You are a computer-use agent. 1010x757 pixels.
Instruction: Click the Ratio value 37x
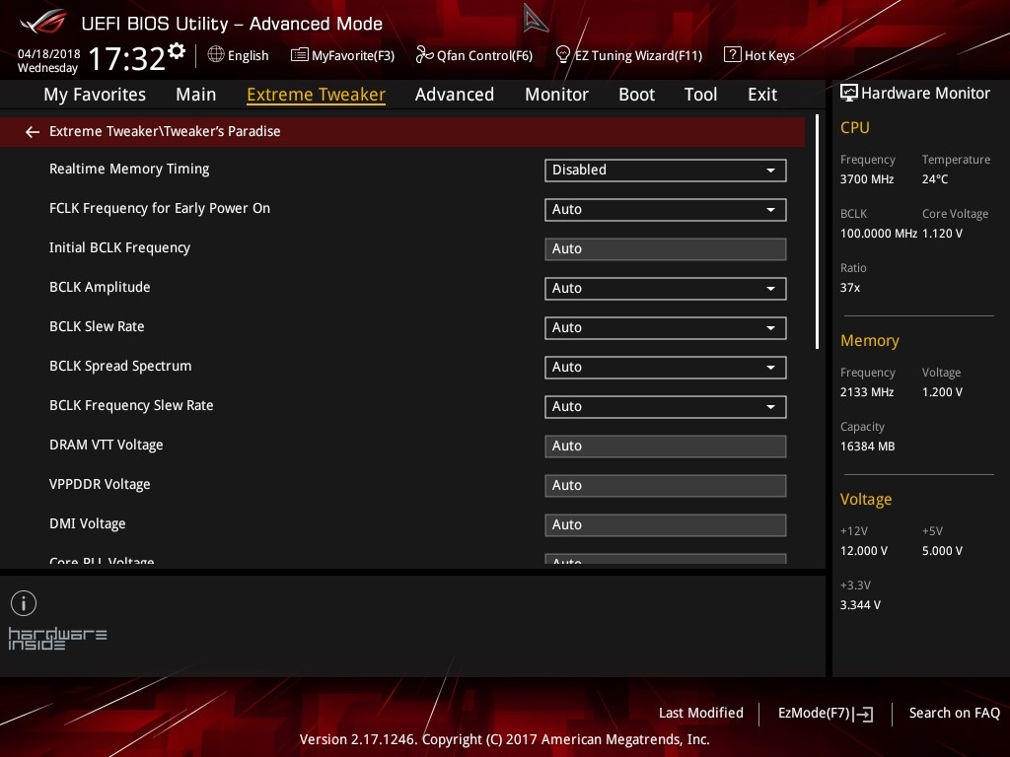850,288
